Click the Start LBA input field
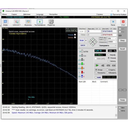This screenshot has width=128, height=128. click(94, 31)
